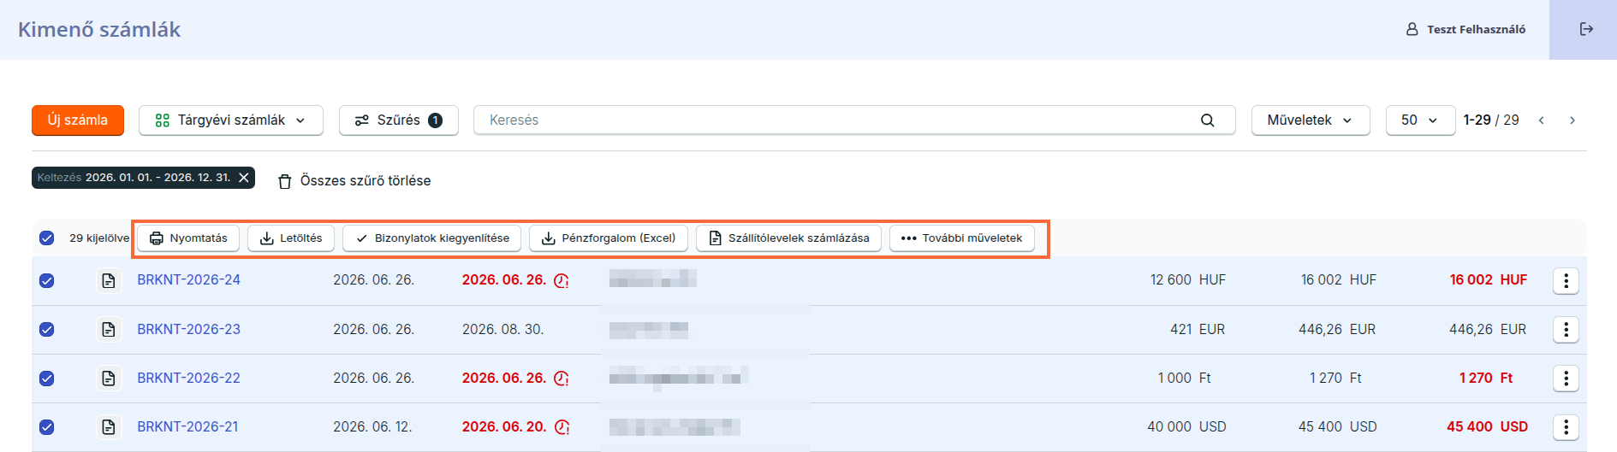
Task: Click Szállítólevelek számlázása button
Action: point(788,238)
